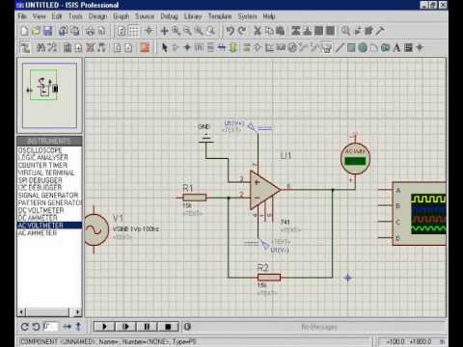Open the Help menu
This screenshot has height=347, width=463.
click(269, 16)
